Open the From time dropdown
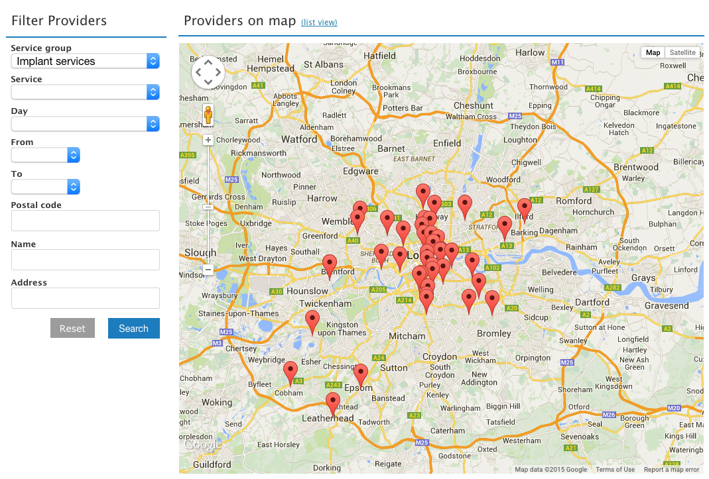The height and width of the screenshot is (479, 709). click(45, 155)
